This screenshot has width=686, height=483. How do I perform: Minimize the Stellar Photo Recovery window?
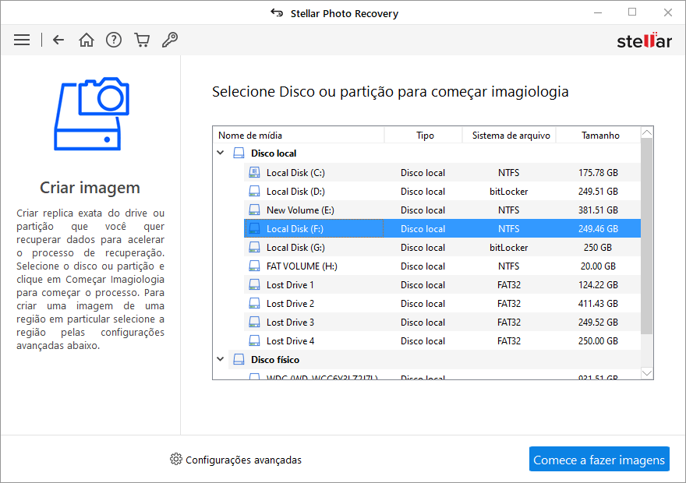(x=598, y=12)
